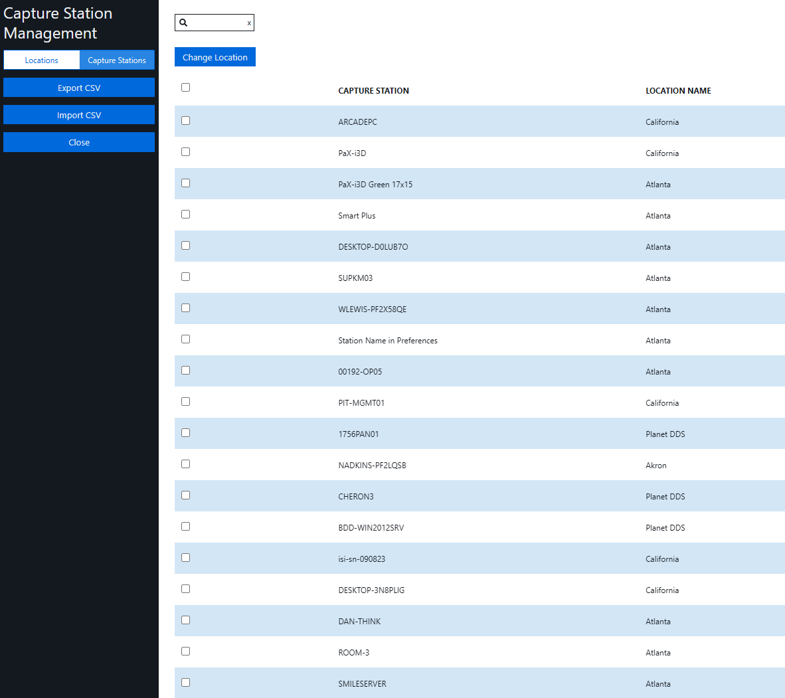Check the 1756PAN01 row checkbox
This screenshot has width=785, height=698.
186,432
